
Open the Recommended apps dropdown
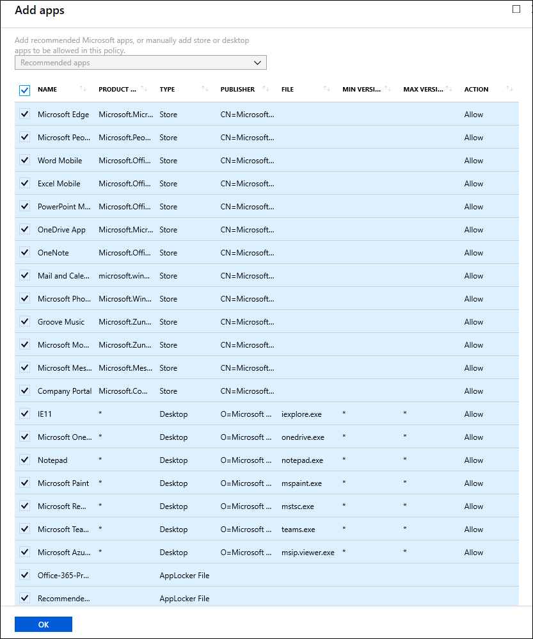tap(258, 62)
